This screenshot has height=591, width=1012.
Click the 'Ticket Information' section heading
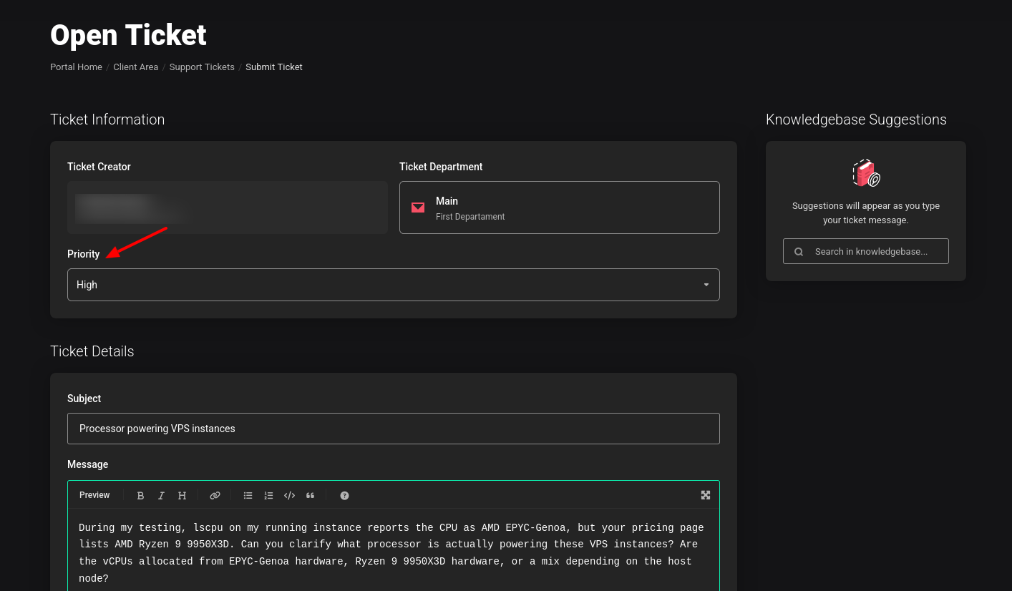[107, 119]
